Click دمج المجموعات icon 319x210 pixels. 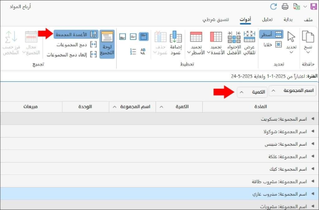point(93,45)
